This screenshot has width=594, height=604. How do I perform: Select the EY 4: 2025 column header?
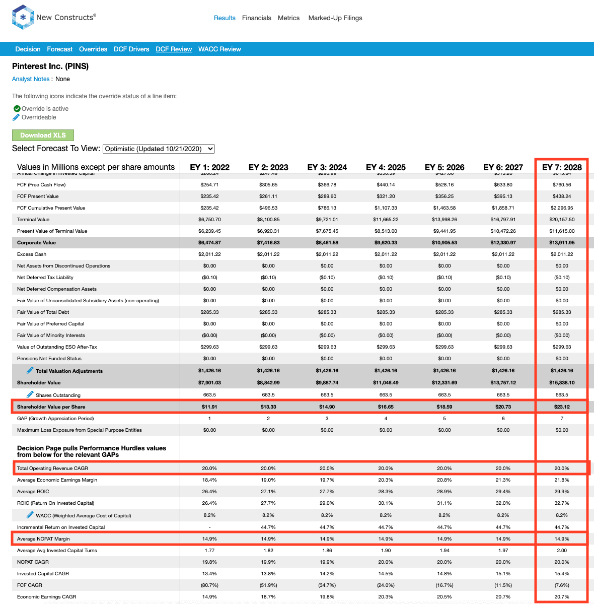386,167
